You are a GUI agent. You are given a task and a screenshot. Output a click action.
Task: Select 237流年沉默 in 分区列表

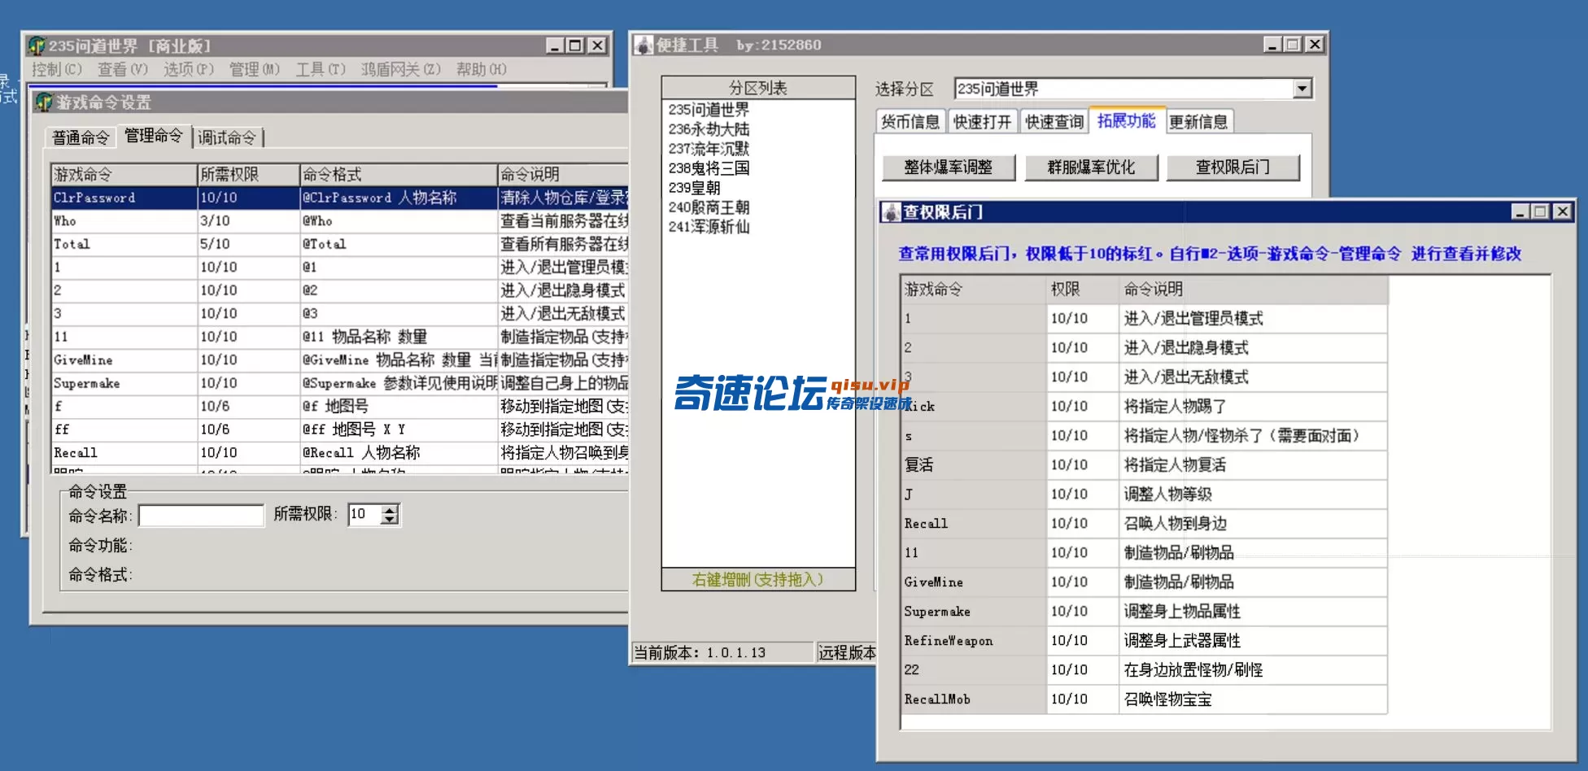click(x=709, y=149)
